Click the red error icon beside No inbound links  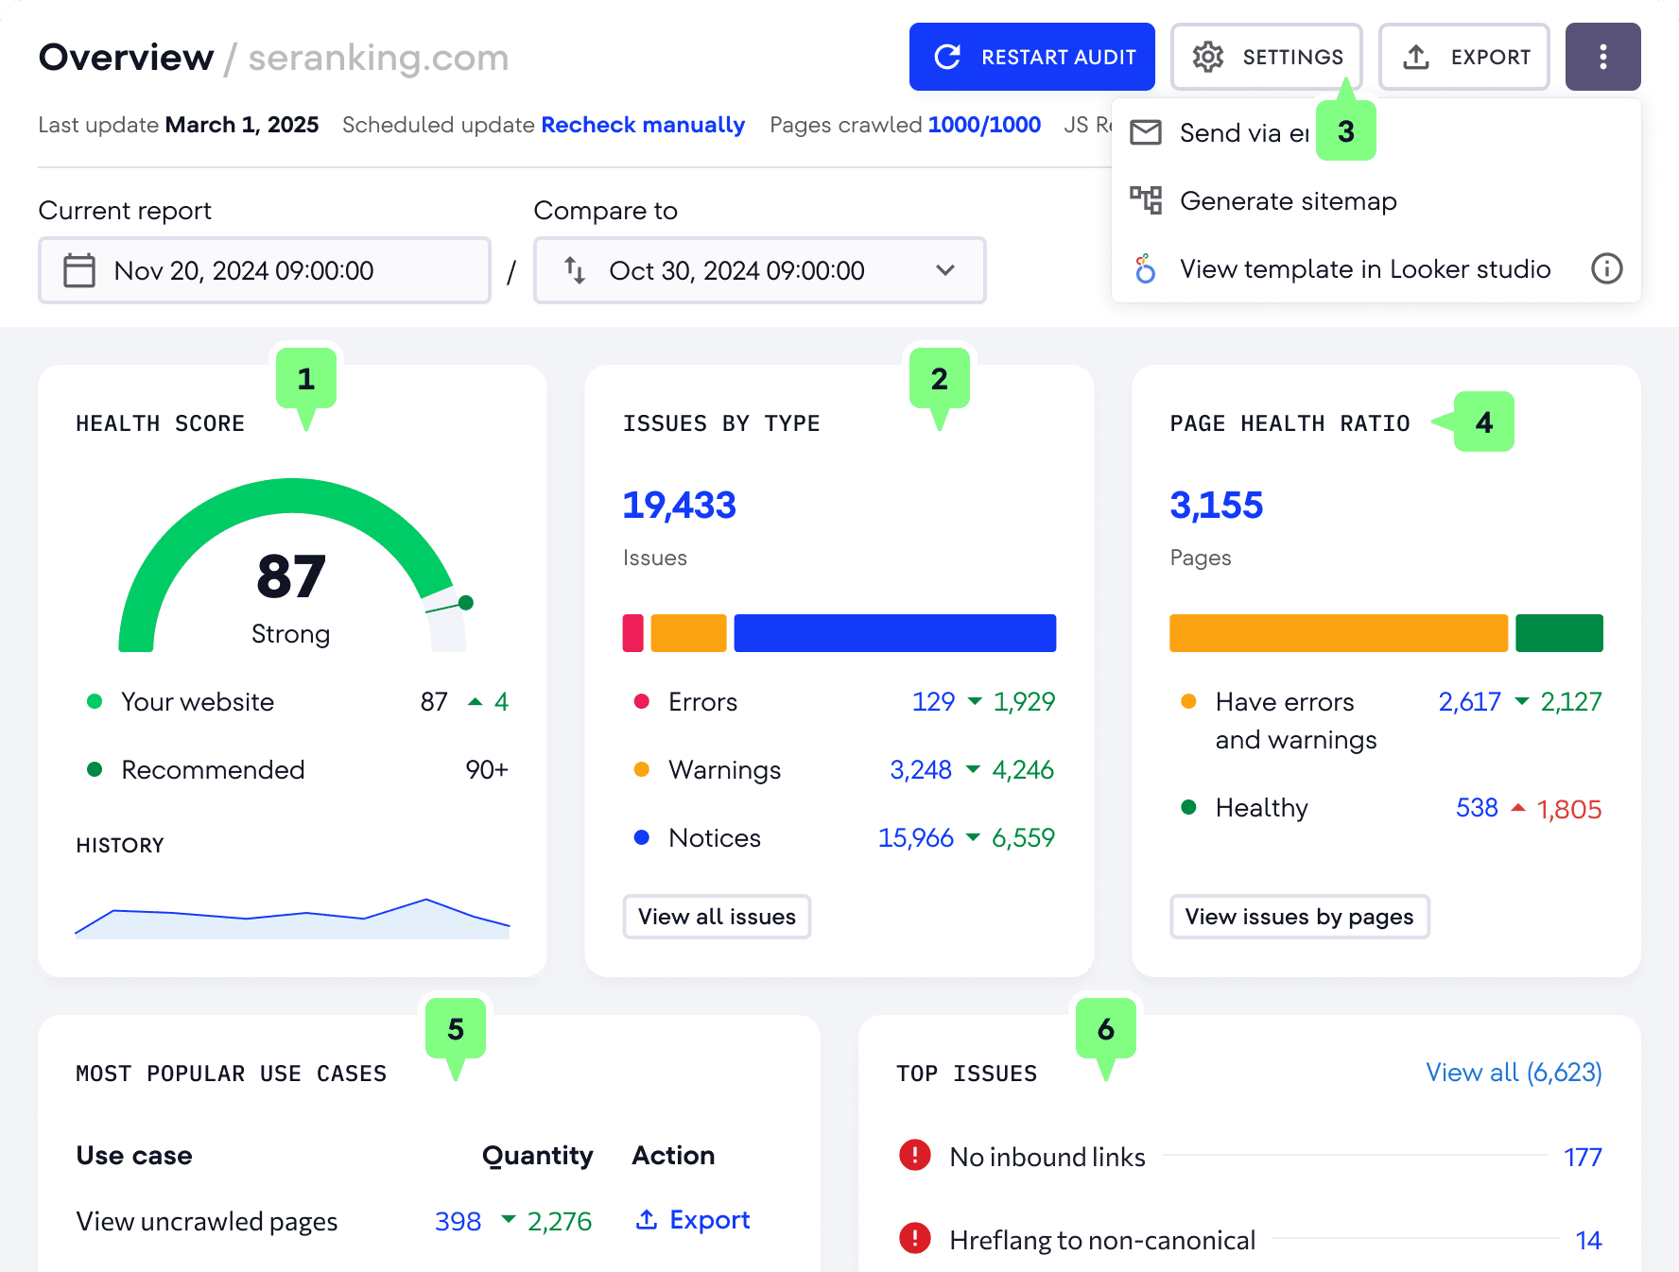pos(913,1155)
